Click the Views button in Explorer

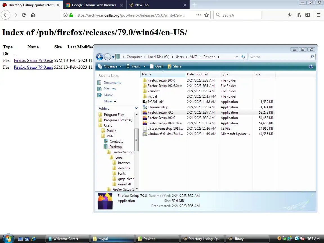pos(133,66)
